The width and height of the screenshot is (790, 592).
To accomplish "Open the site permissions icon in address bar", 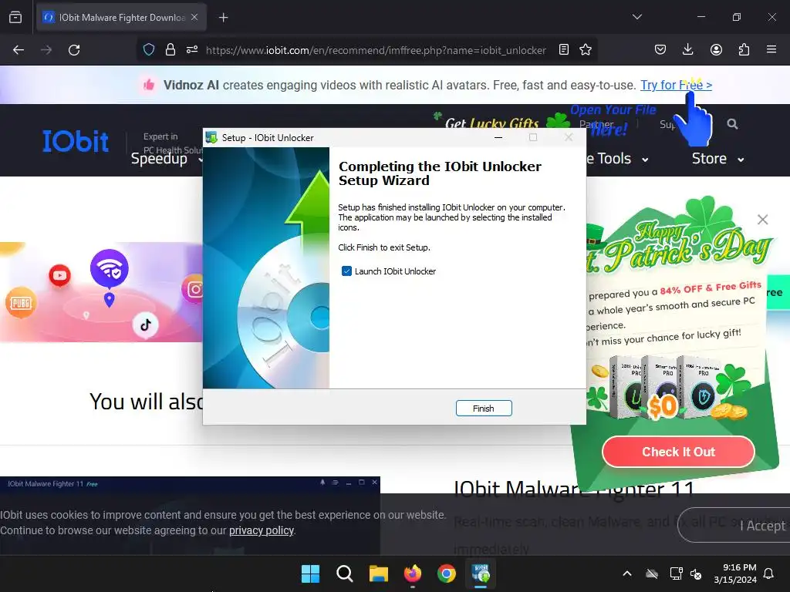I will (x=192, y=50).
